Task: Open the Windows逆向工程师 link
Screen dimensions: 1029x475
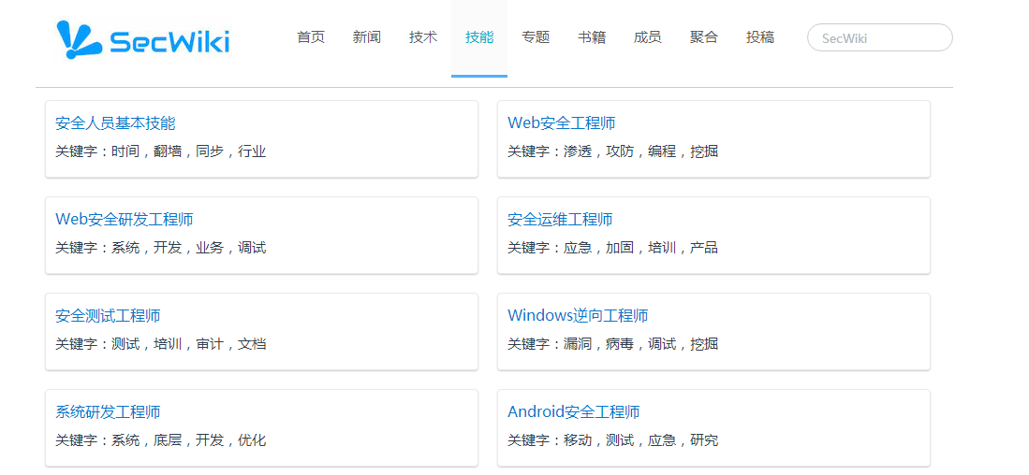Action: tap(578, 316)
